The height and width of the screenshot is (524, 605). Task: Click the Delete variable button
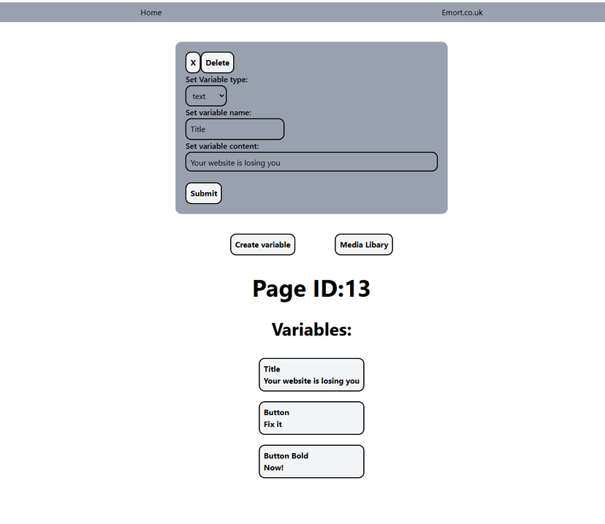pos(217,63)
